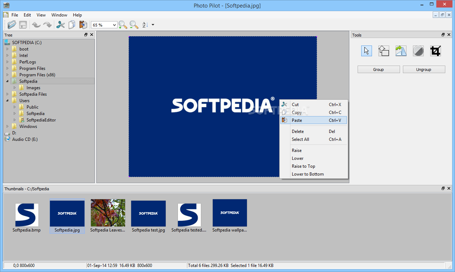Image resolution: width=455 pixels, height=272 pixels.
Task: Click the Cut scissors toolbar icon
Action: 61,25
